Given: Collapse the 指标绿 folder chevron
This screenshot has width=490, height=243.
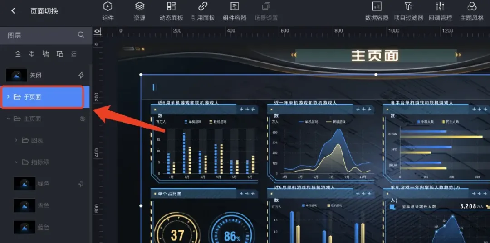Looking at the screenshot, I should pos(16,162).
